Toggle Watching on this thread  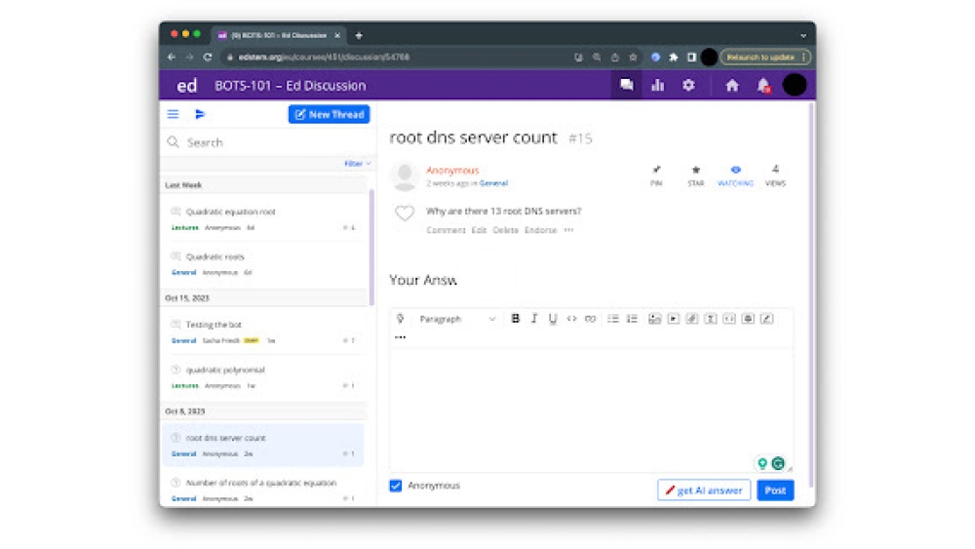coord(735,175)
